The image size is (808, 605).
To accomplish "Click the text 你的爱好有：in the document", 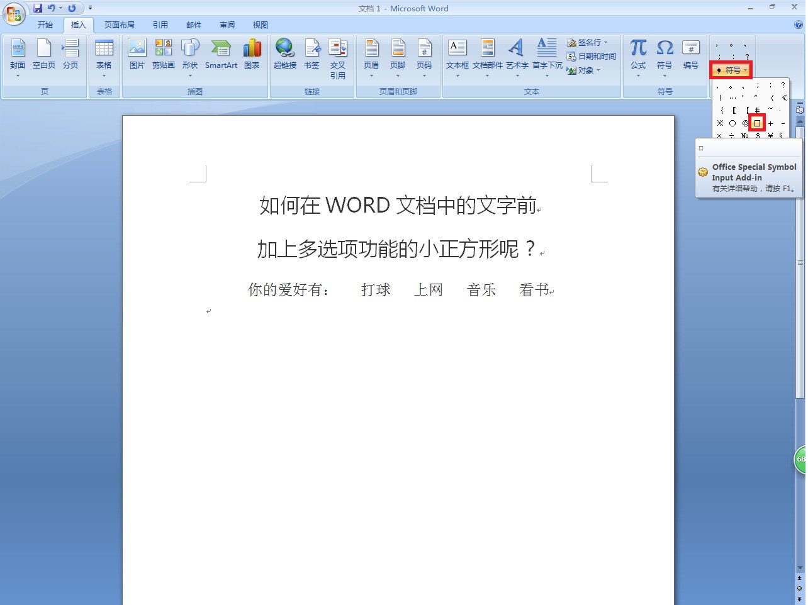I will 288,290.
